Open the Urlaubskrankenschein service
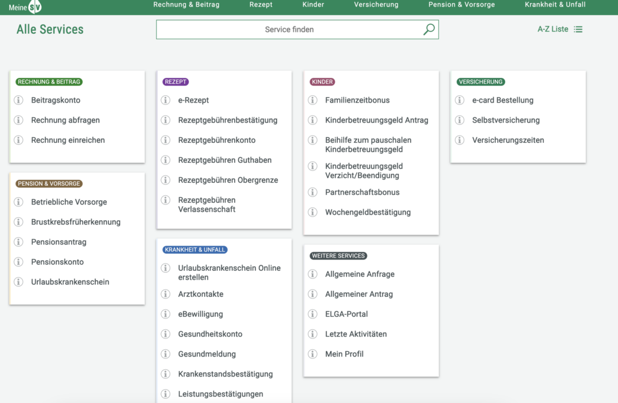 [70, 282]
